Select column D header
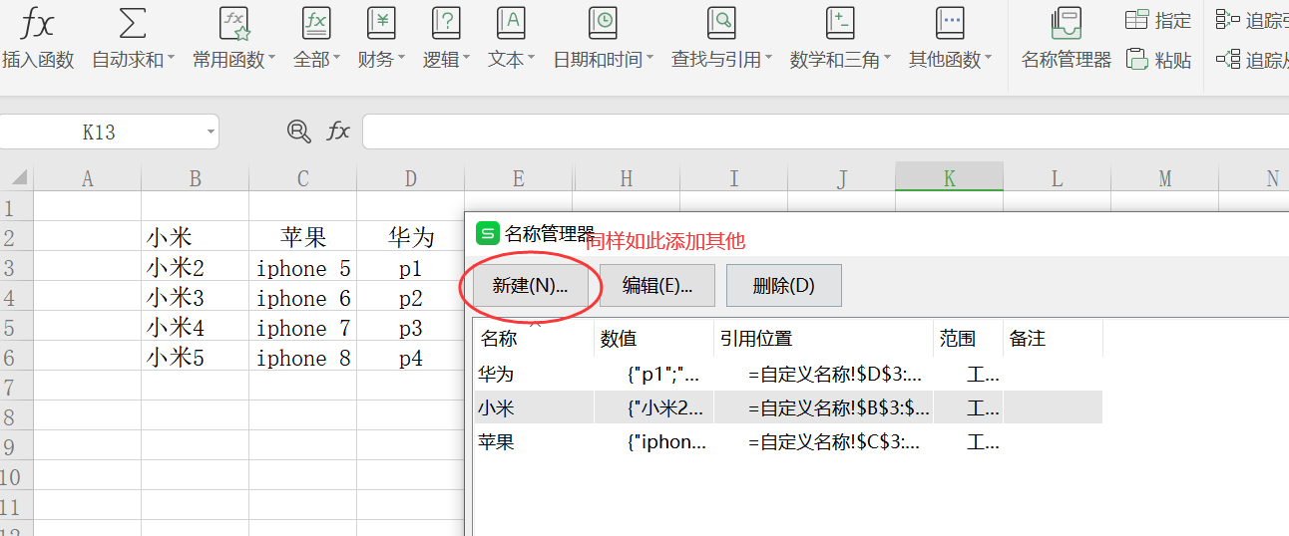The image size is (1289, 536). point(411,178)
